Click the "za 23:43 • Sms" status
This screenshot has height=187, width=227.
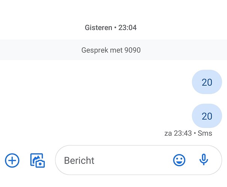pos(188,133)
